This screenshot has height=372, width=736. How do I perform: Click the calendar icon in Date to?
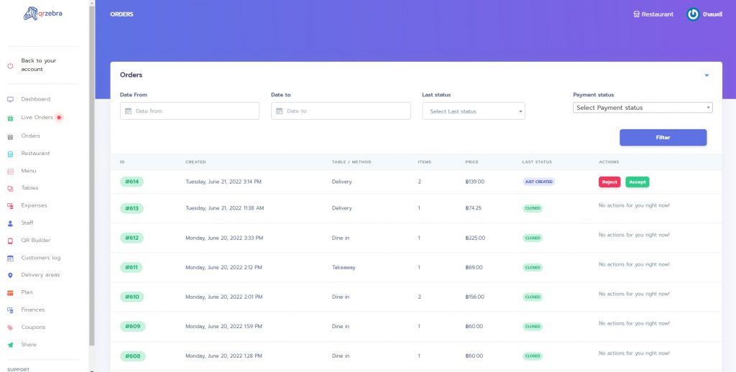point(280,111)
